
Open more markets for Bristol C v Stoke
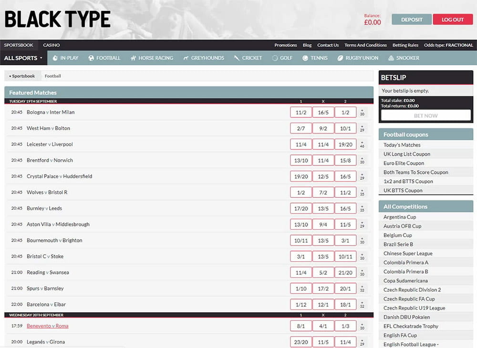(362, 257)
